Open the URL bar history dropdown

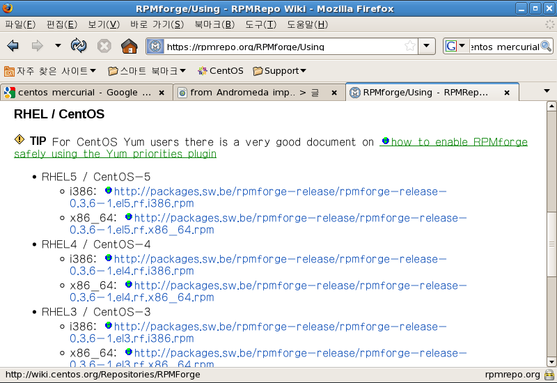[427, 46]
